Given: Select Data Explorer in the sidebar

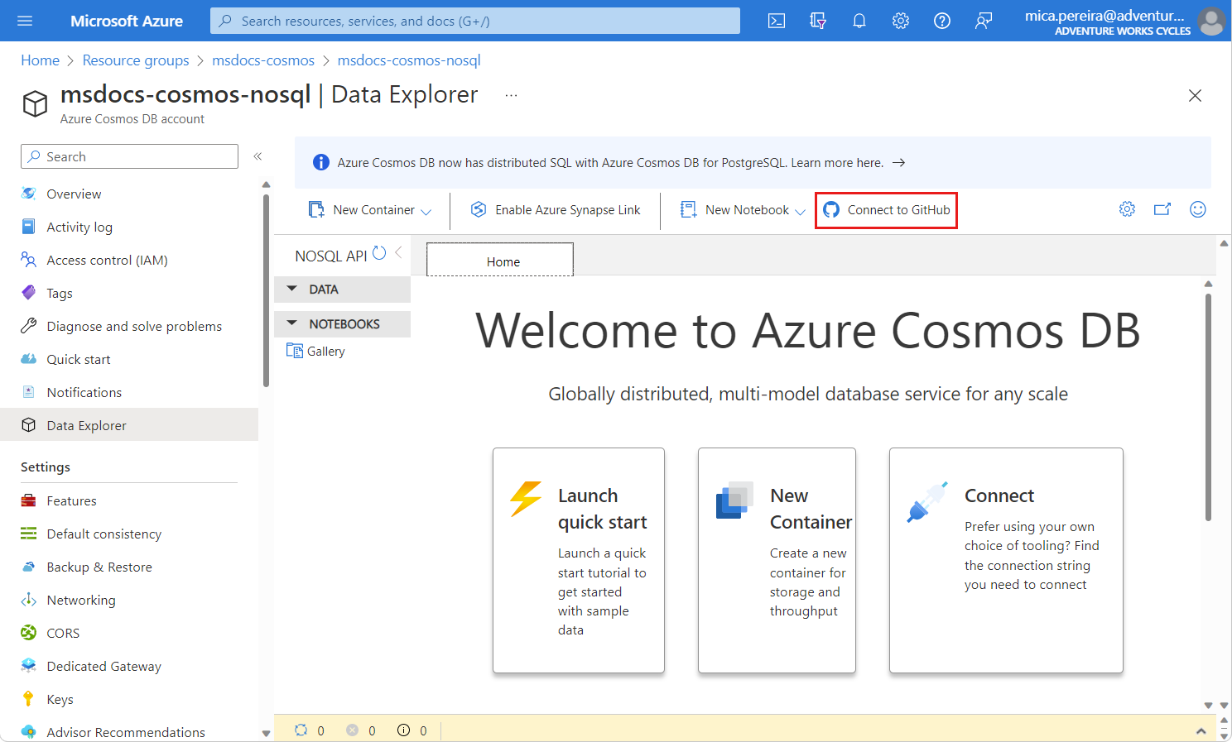Looking at the screenshot, I should 129,425.
